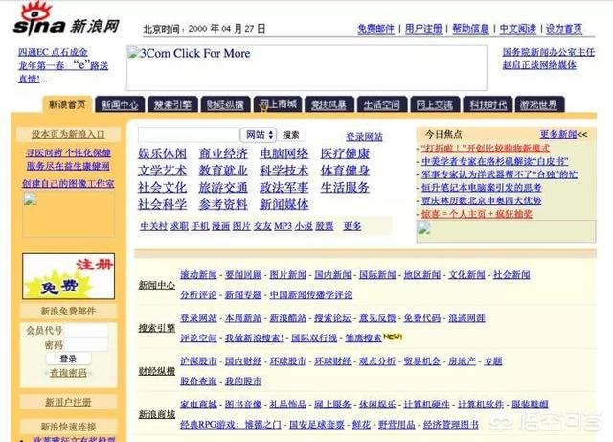Click 设为首页 to set homepage
Image resolution: width=613 pixels, height=442 pixels.
pos(564,29)
